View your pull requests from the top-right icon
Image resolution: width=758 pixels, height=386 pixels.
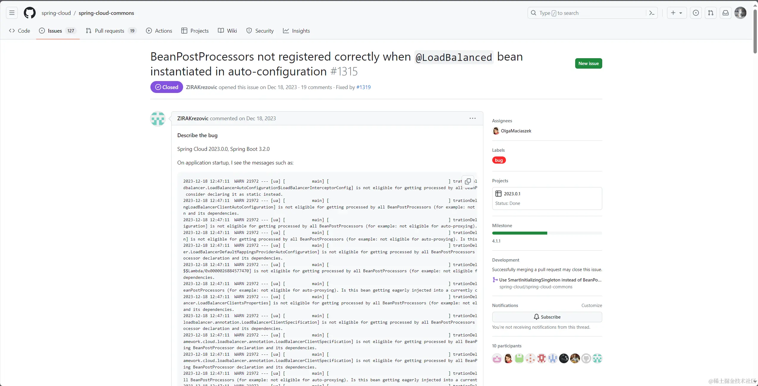pyautogui.click(x=711, y=13)
